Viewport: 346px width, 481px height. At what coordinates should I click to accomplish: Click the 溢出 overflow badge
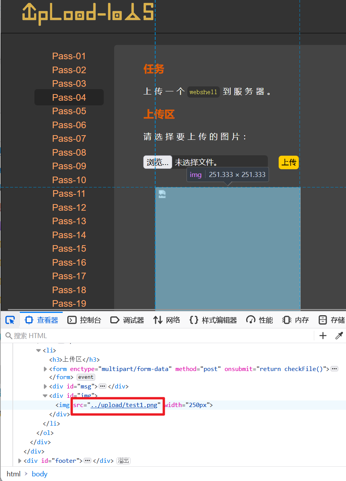(x=123, y=461)
